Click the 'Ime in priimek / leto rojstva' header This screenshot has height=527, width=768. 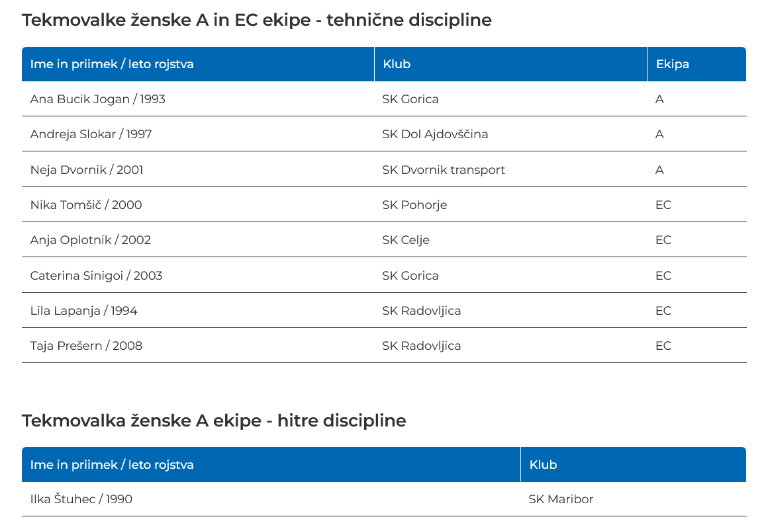click(112, 64)
